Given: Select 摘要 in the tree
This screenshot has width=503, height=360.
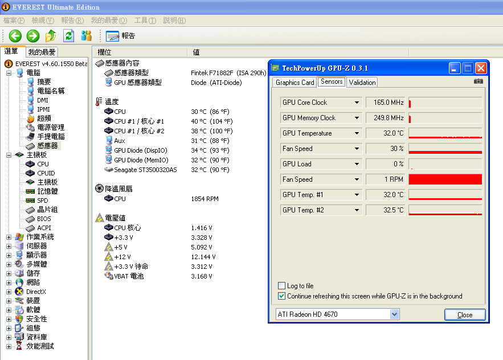Looking at the screenshot, I should pos(44,82).
